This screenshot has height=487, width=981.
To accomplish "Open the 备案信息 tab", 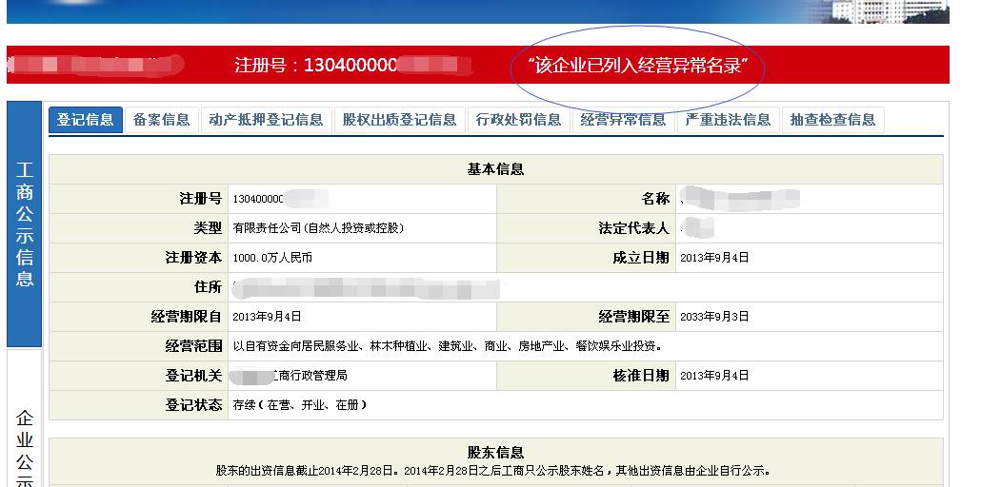I will pos(161,120).
